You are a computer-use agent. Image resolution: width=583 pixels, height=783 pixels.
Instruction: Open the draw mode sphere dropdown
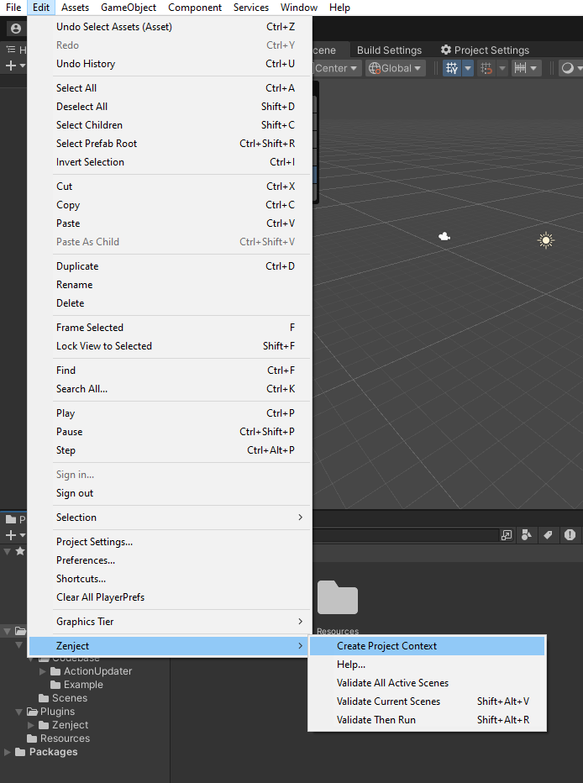[x=571, y=68]
